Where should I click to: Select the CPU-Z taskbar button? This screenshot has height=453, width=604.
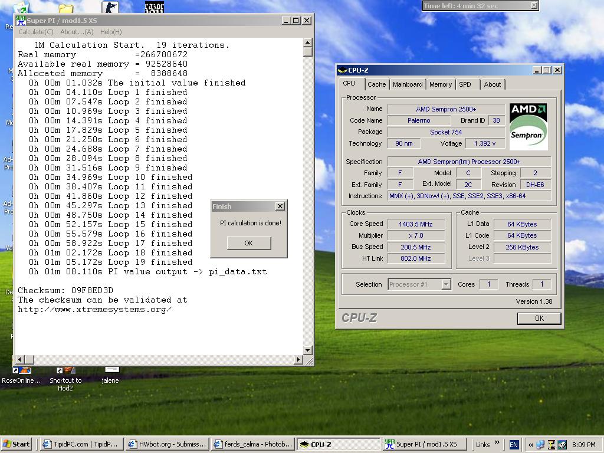(339, 444)
